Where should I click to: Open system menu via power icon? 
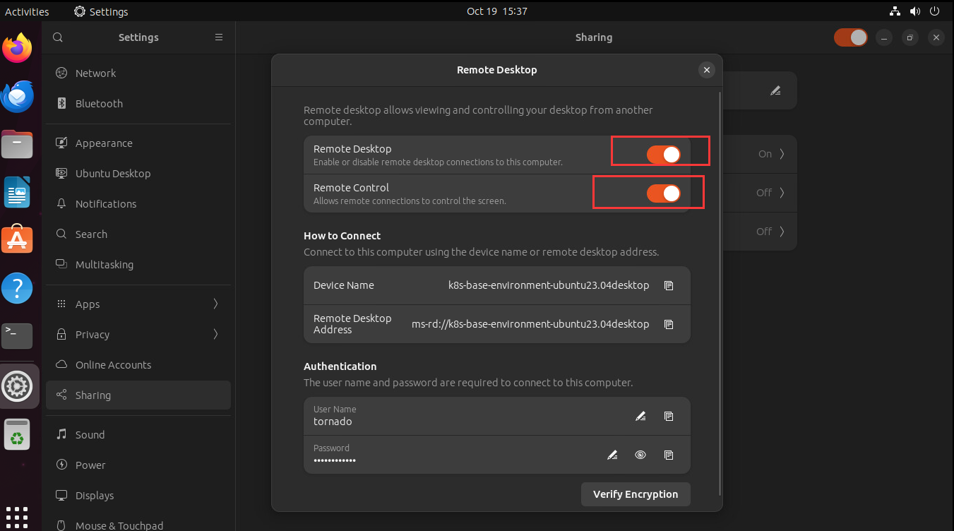click(x=936, y=11)
